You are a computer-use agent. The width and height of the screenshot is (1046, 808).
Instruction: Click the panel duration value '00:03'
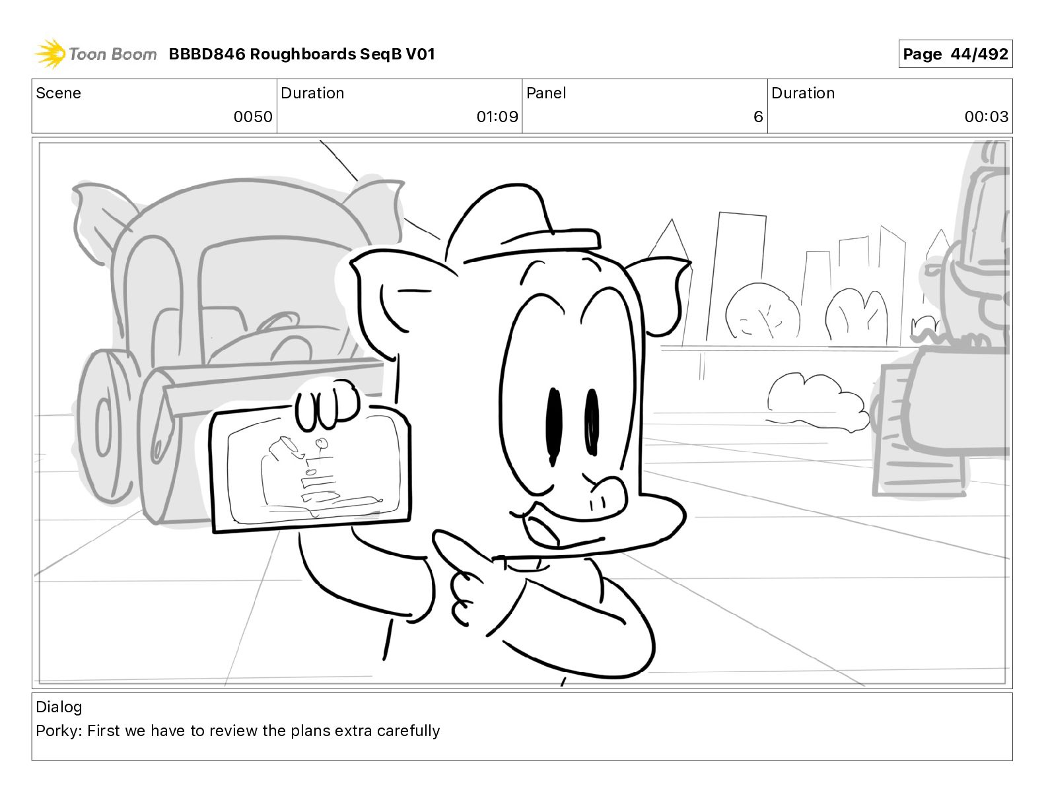coord(986,117)
